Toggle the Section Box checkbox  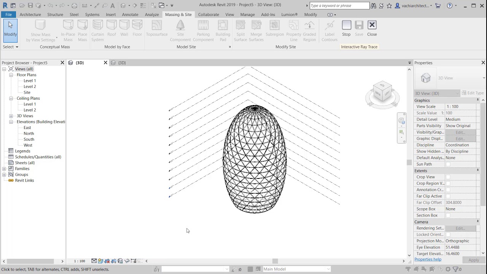pyautogui.click(x=448, y=215)
